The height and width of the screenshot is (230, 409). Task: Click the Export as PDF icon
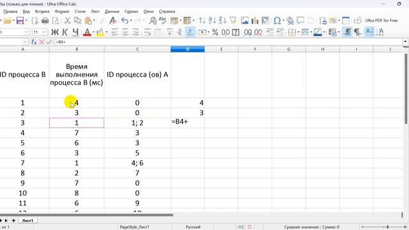tap(35, 20)
